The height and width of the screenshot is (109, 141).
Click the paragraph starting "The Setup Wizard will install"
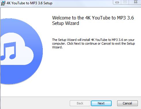(x=93, y=43)
